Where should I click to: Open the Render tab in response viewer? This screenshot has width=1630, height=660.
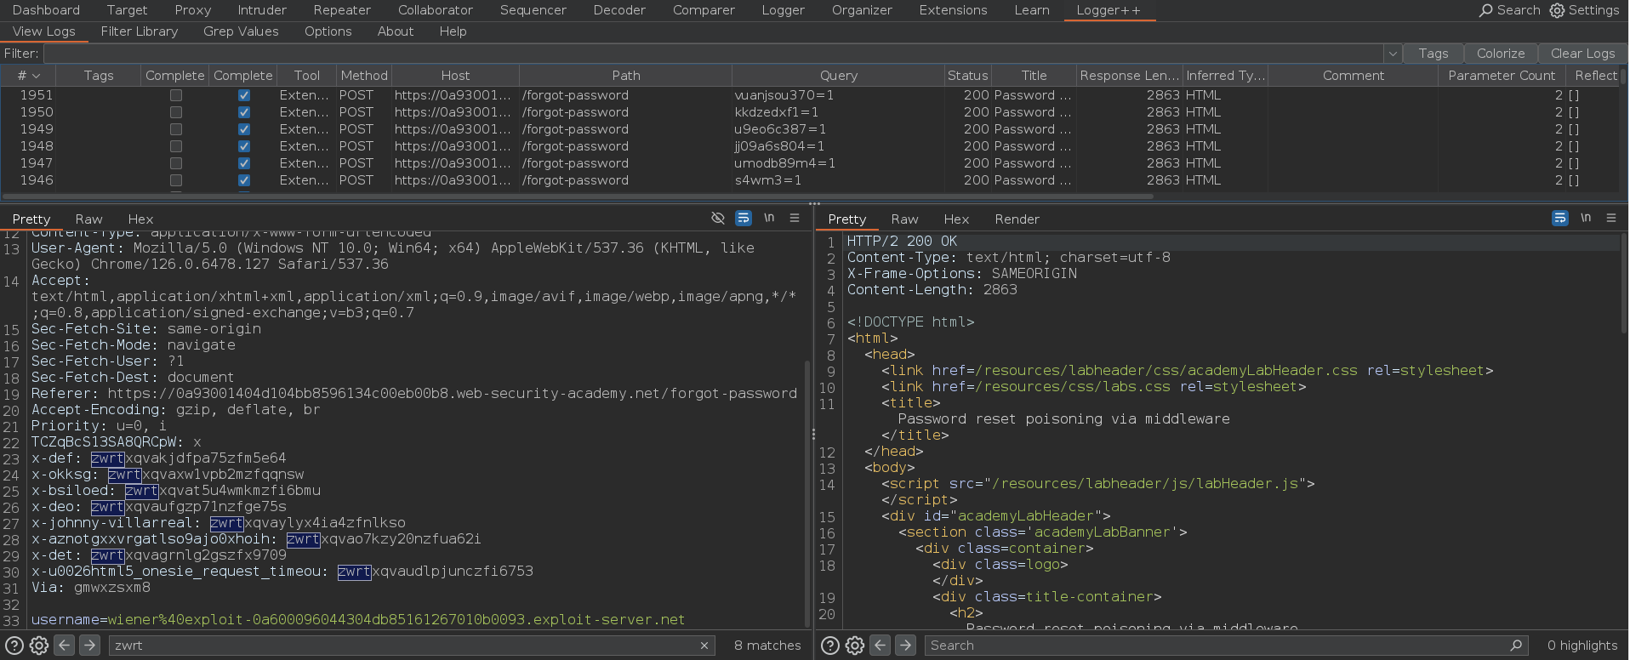(1017, 219)
